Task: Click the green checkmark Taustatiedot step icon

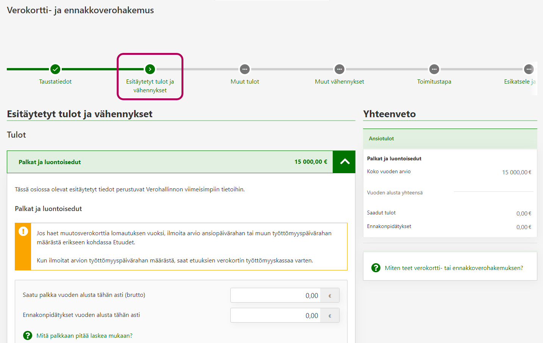Action: 55,69
